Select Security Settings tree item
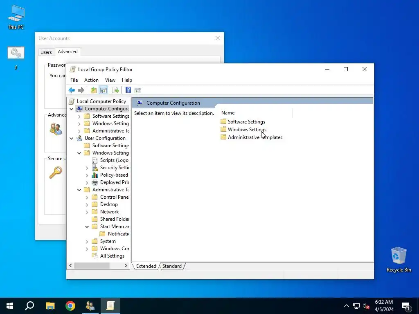 point(115,167)
